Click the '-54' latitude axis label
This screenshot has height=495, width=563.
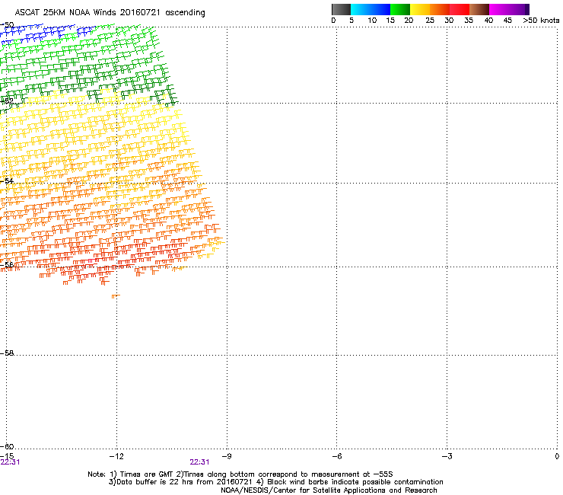coord(7,180)
